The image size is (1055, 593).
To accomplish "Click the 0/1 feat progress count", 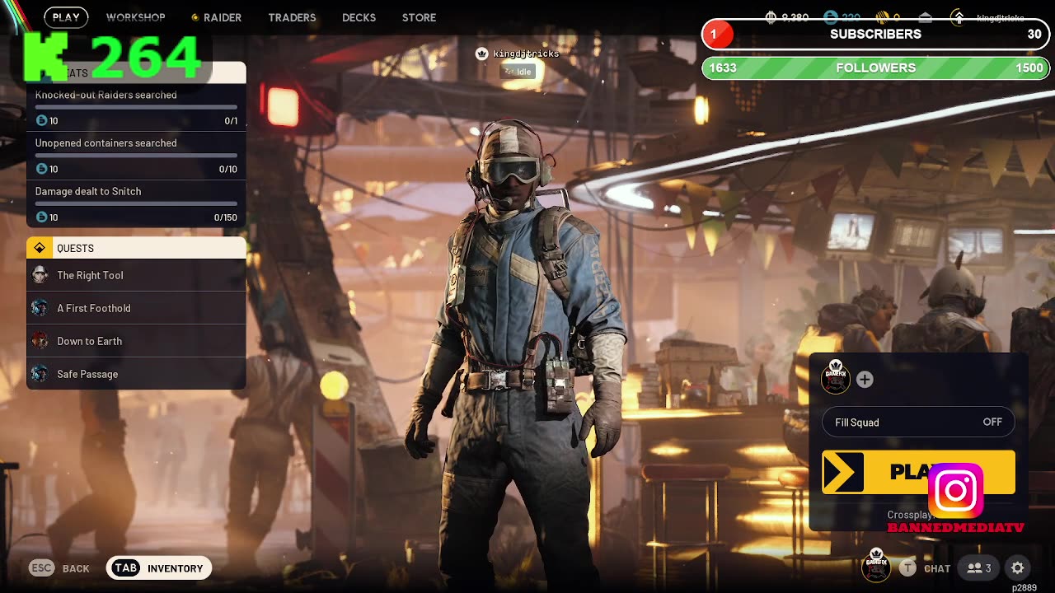I will (231, 121).
